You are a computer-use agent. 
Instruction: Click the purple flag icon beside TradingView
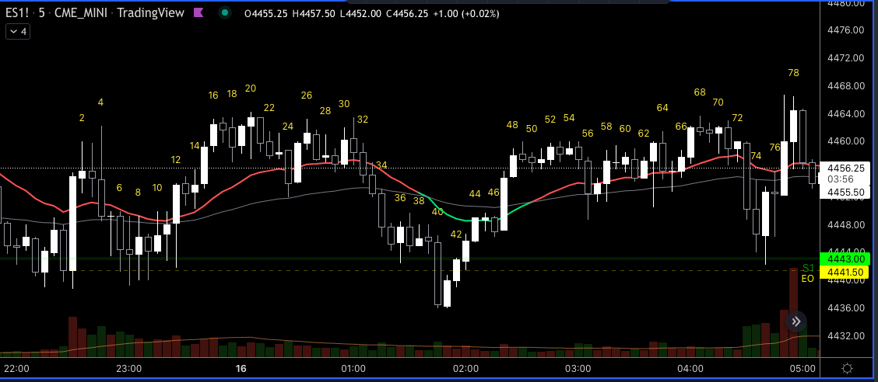click(x=198, y=12)
